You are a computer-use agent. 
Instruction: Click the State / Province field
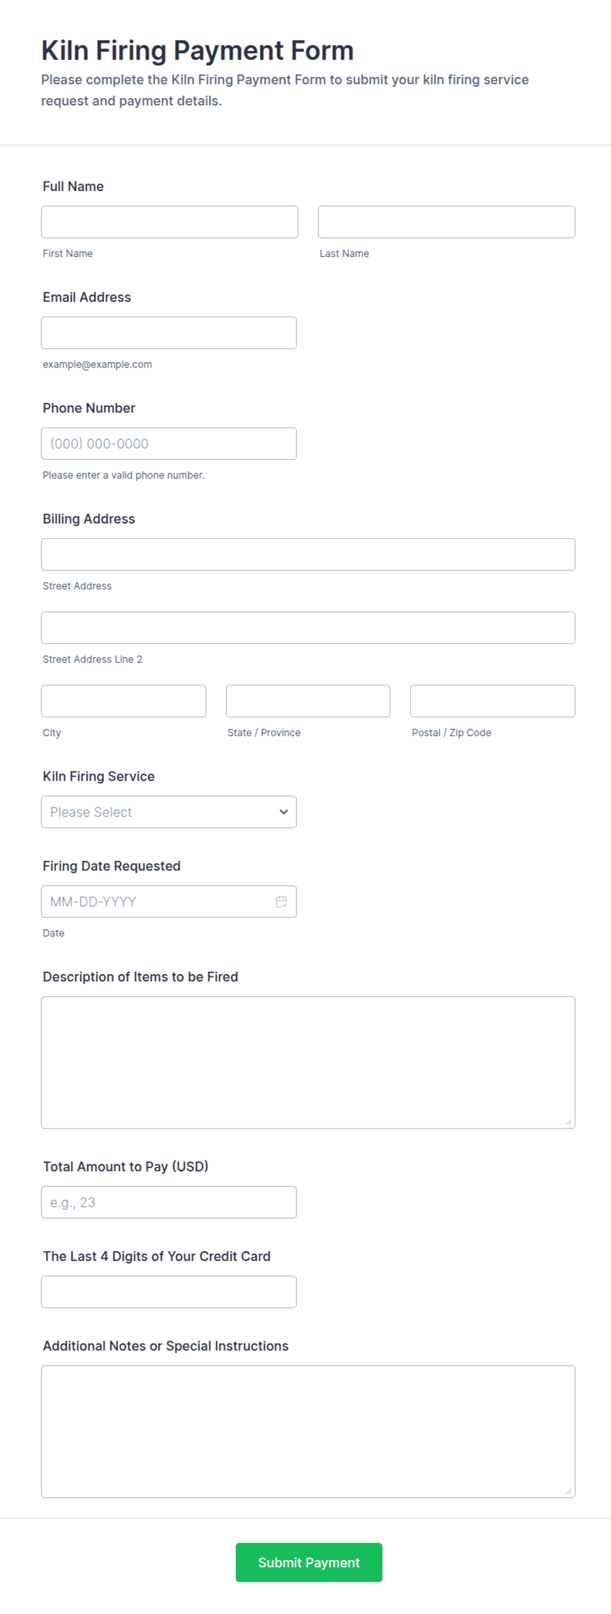(308, 701)
